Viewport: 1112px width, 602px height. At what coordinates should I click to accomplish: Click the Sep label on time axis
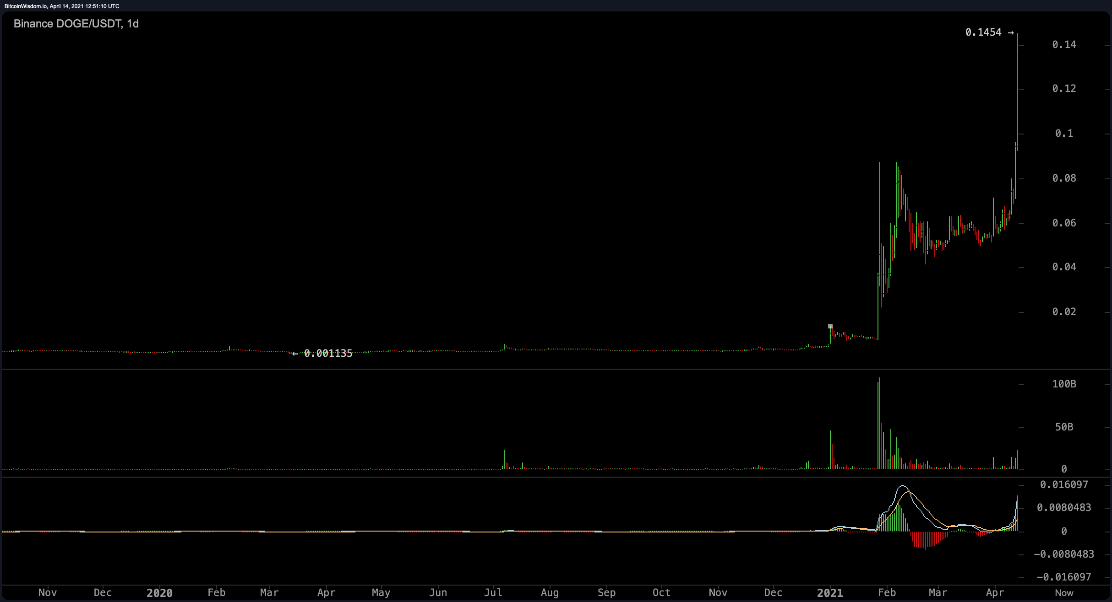(x=606, y=593)
